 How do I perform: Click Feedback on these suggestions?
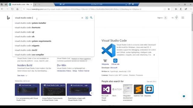tap(81, 59)
